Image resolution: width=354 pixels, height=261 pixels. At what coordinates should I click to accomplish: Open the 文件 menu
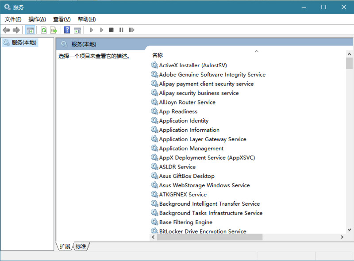tap(13, 19)
